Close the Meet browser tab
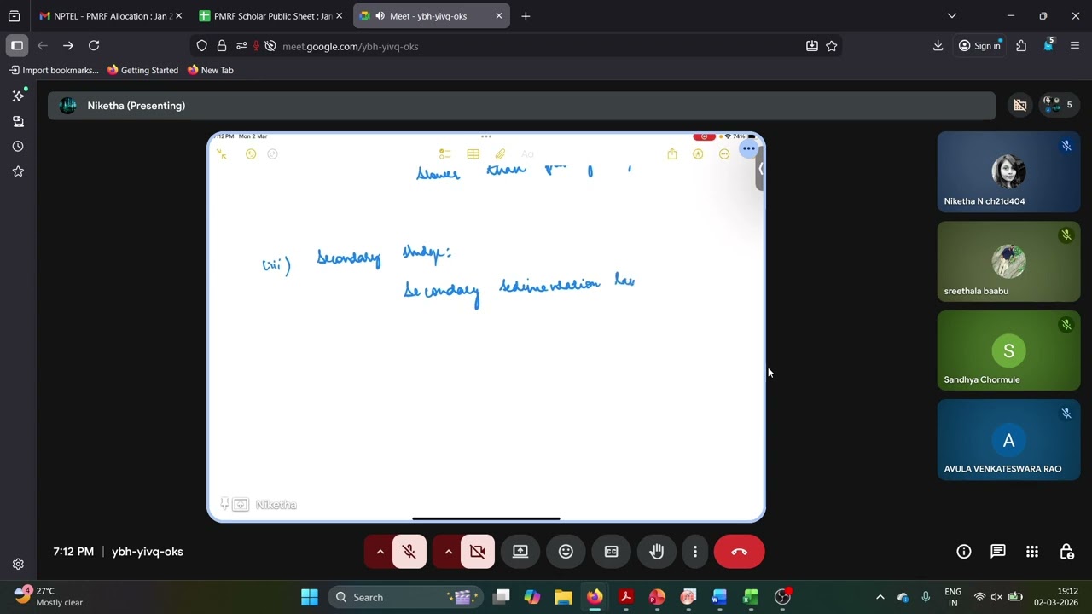The width and height of the screenshot is (1092, 614). [x=499, y=16]
